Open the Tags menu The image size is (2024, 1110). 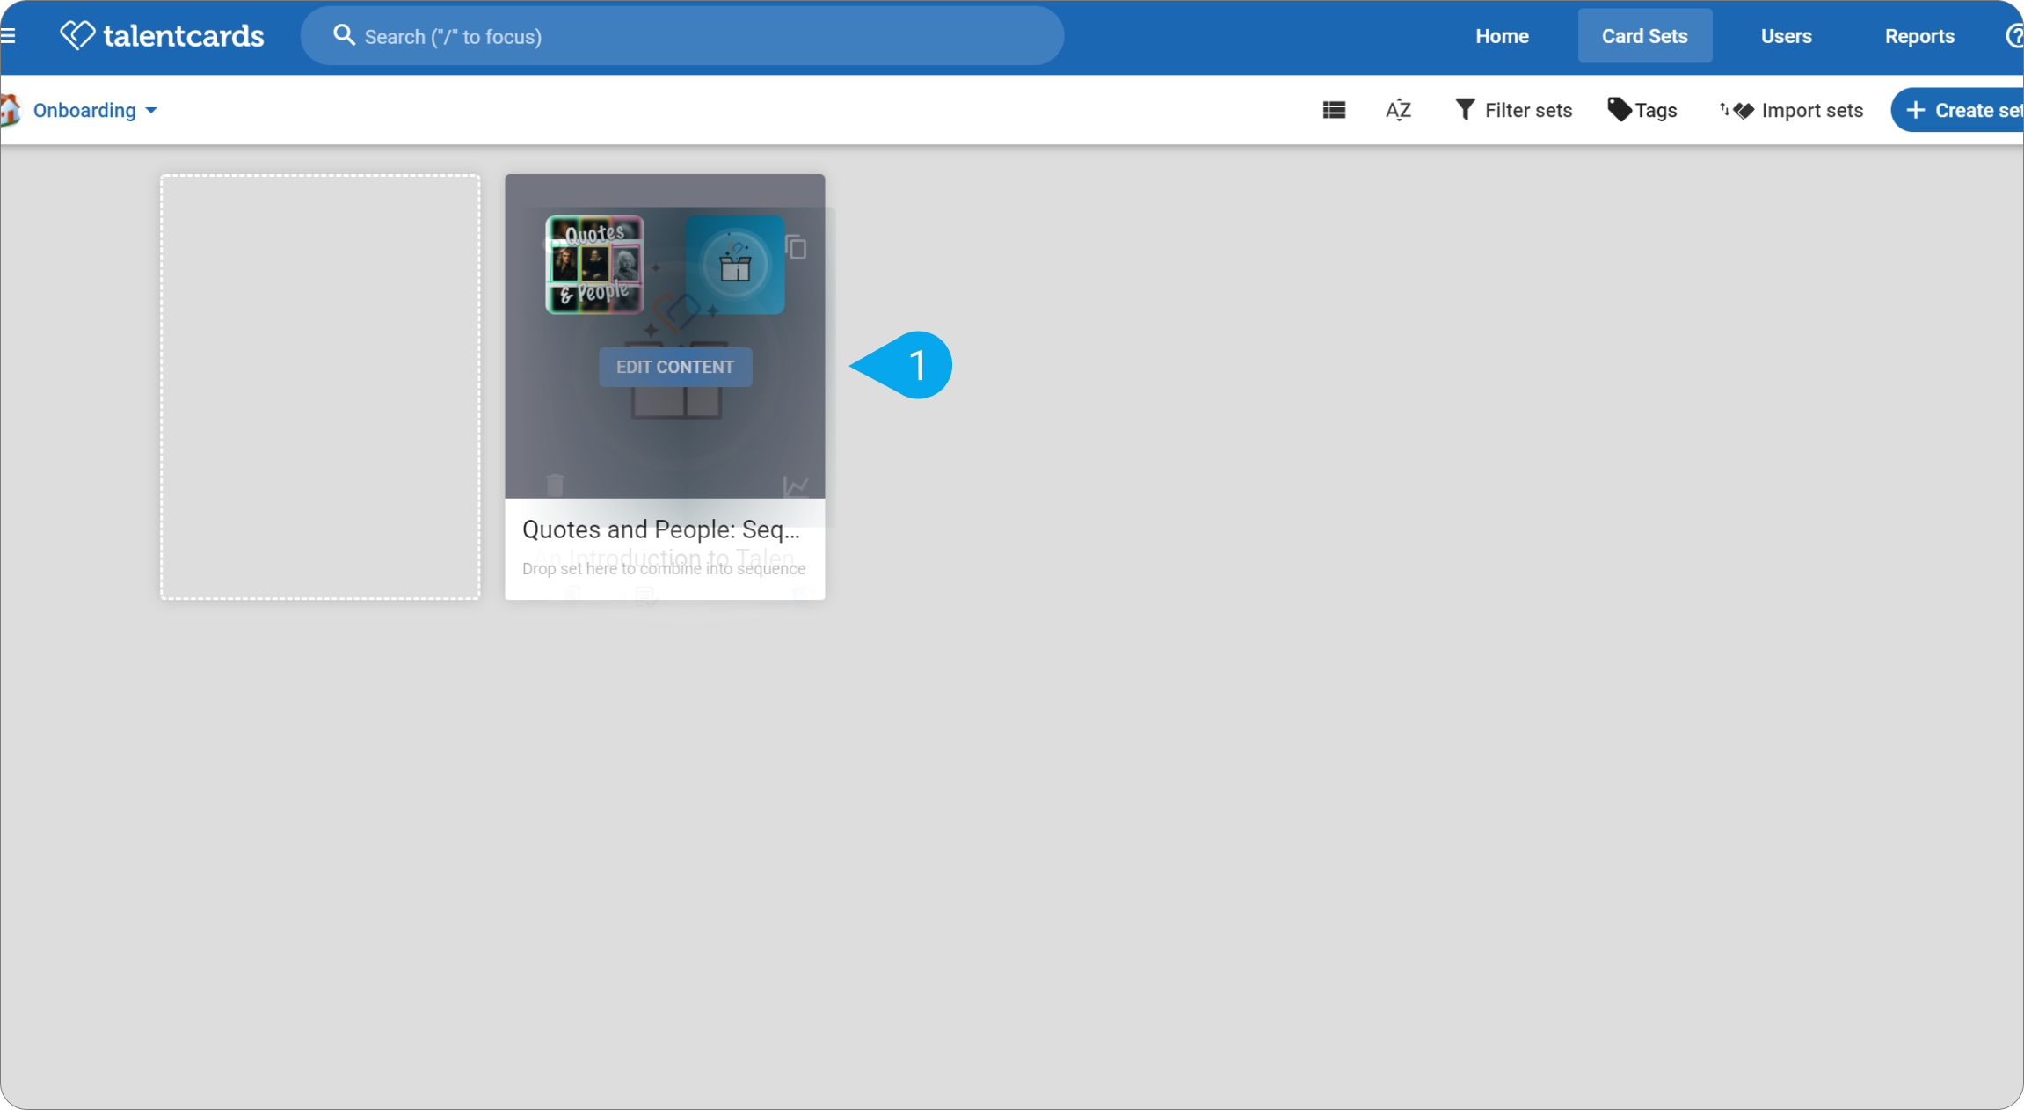pos(1642,110)
